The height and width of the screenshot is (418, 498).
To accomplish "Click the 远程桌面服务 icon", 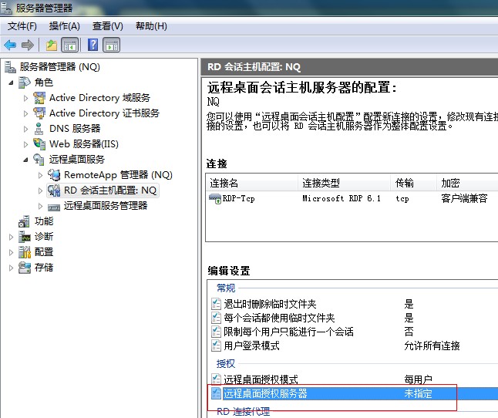I will (39, 160).
